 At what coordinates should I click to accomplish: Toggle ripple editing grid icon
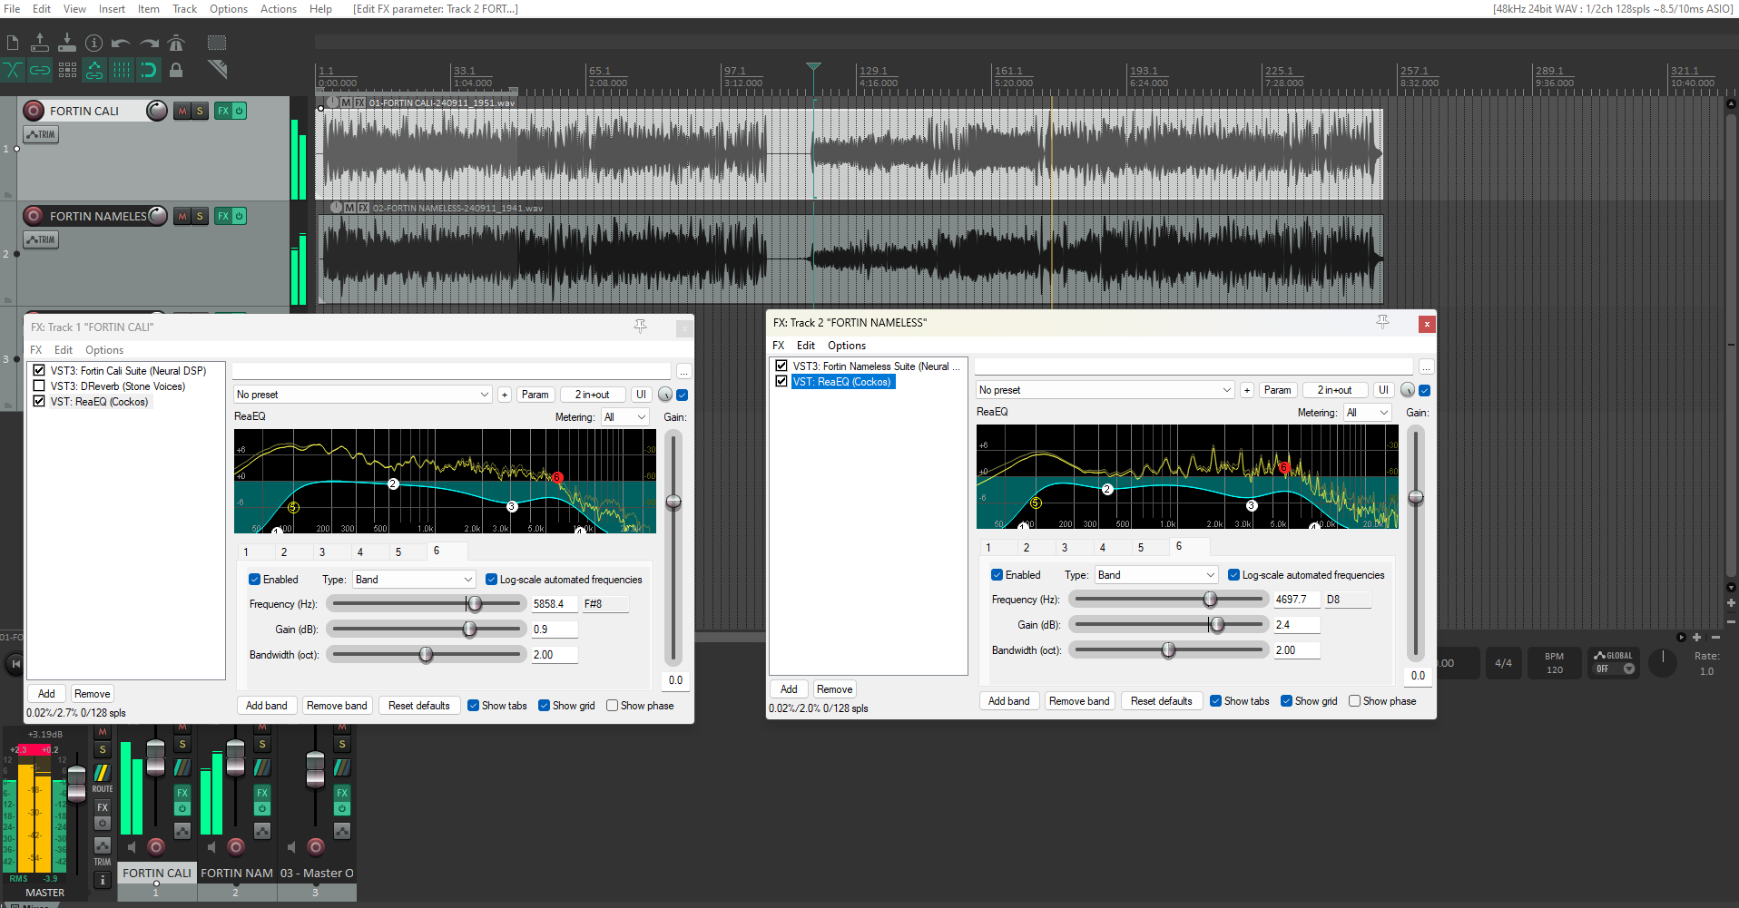click(x=67, y=70)
